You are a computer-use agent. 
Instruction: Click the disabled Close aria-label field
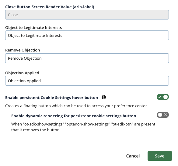tap(87, 15)
